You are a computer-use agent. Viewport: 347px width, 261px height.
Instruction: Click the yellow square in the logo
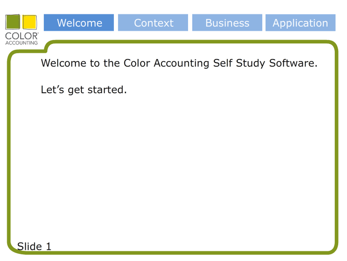[x=30, y=22]
